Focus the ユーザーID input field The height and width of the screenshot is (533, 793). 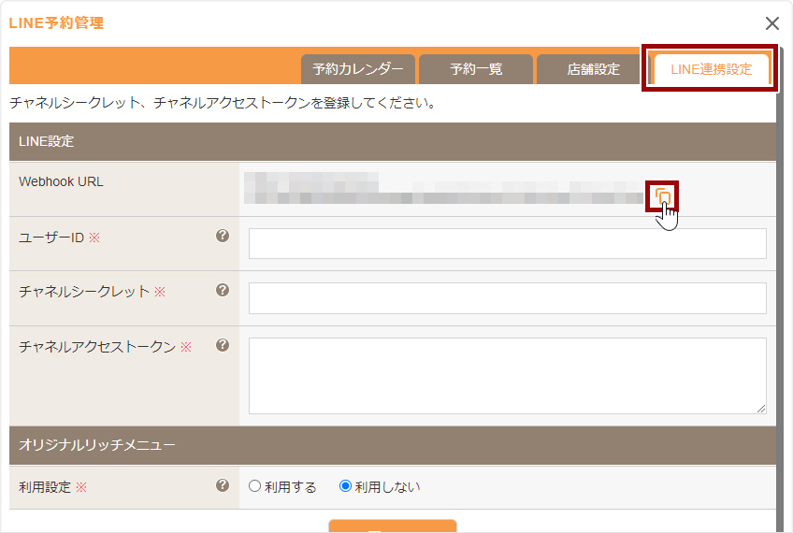click(x=507, y=243)
